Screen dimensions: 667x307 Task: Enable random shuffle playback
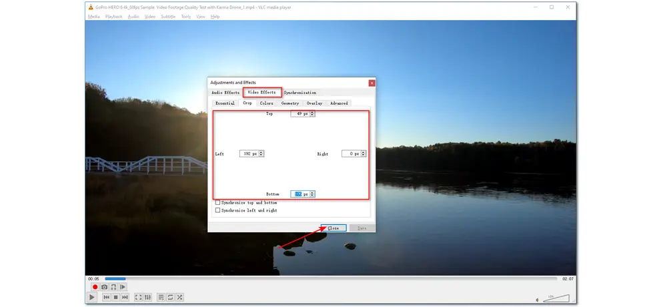[179, 297]
